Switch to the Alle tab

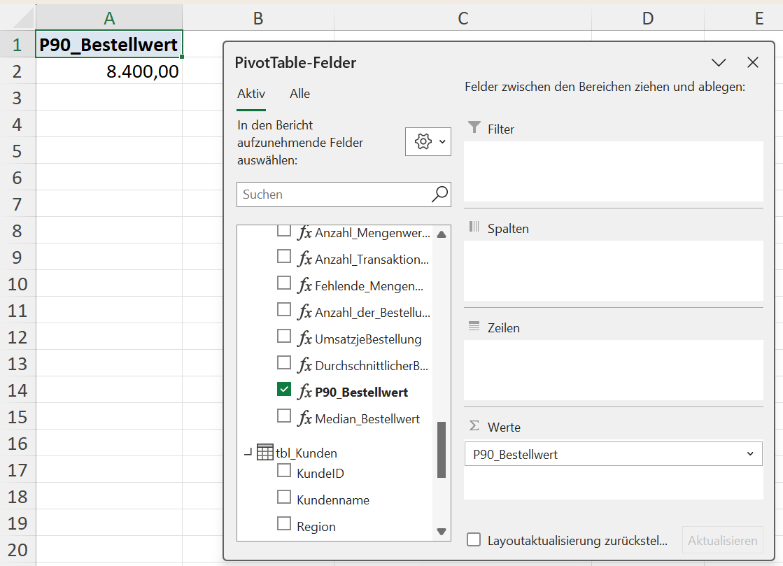tap(299, 94)
